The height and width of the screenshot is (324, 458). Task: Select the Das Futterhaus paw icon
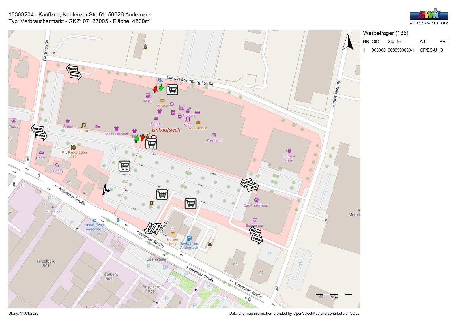click(256, 200)
